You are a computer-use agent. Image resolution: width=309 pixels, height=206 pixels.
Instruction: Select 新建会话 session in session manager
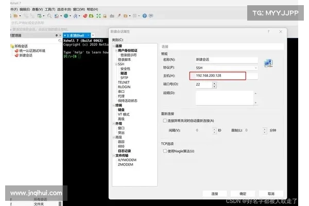pyautogui.click(x=26, y=55)
